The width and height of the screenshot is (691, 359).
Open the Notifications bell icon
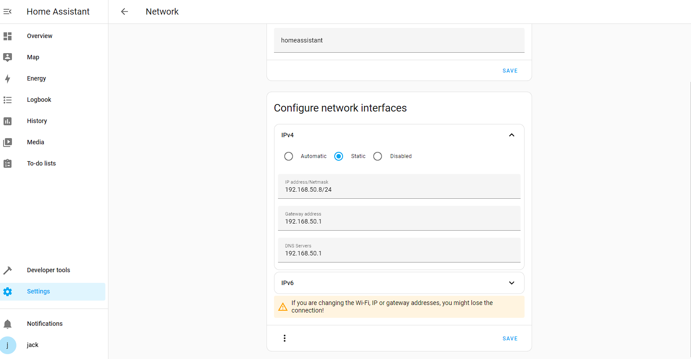(x=8, y=324)
